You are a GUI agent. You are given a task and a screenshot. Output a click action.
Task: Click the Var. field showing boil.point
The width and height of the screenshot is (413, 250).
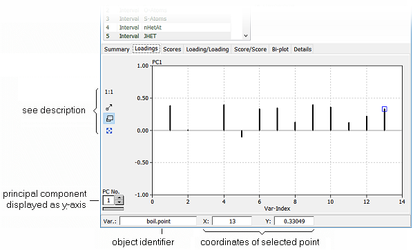pos(158,221)
